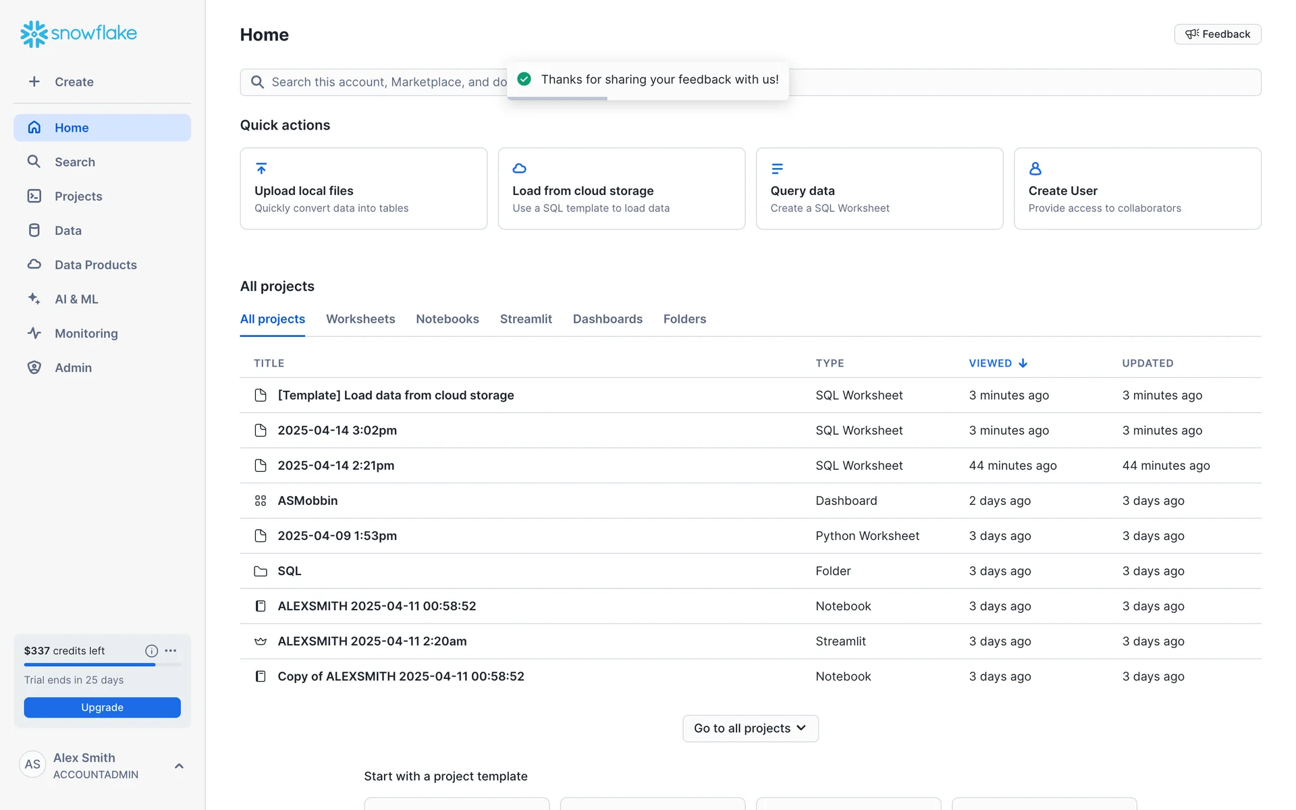1296x810 pixels.
Task: Click the blue Upgrade button
Action: click(102, 707)
